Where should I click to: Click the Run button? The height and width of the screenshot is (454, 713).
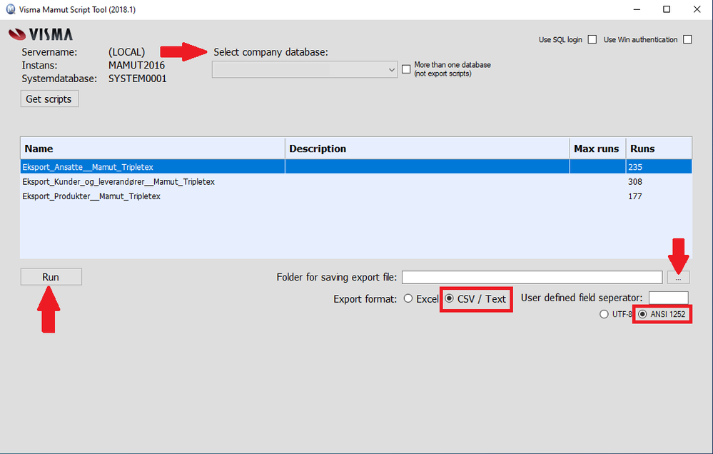tap(51, 276)
